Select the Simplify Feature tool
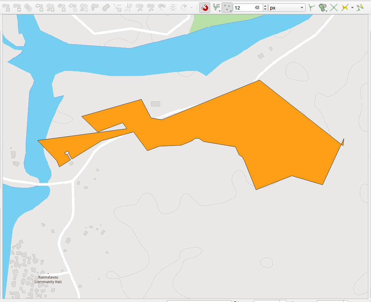 coord(28,8)
